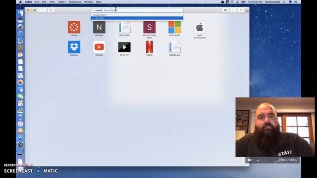Open Safari compass icon in the Dock

click(20, 34)
